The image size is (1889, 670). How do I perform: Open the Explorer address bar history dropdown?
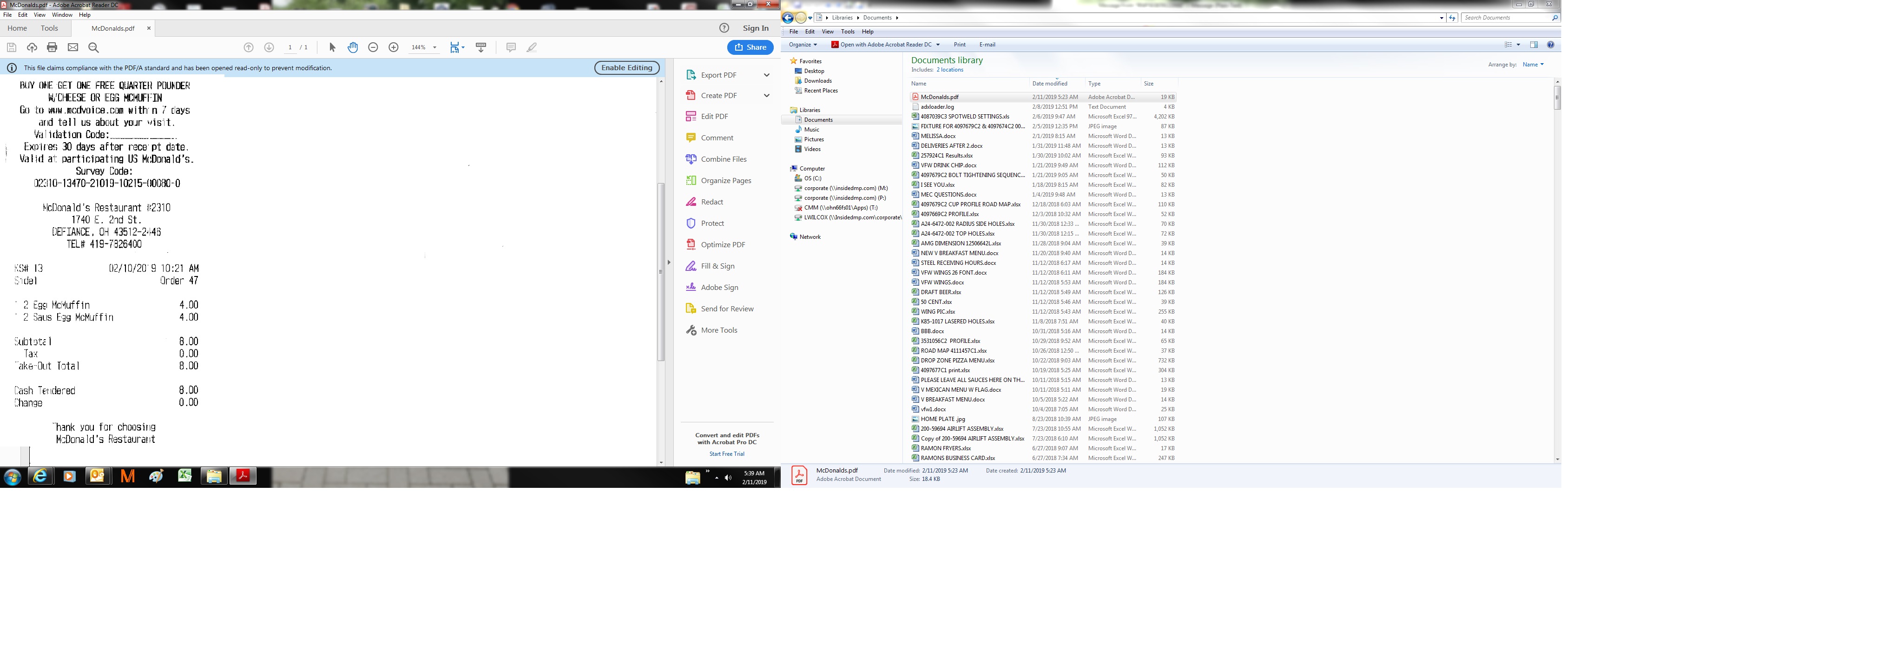coord(1441,18)
